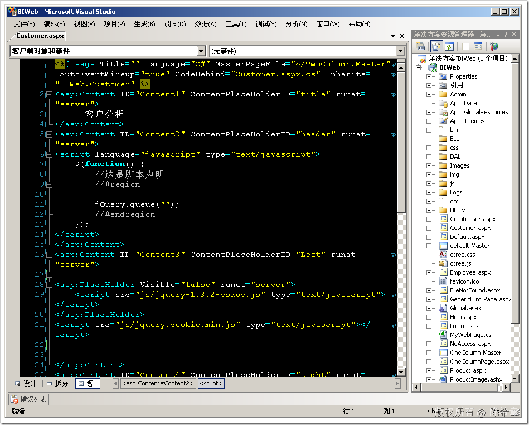Select default.Master page icon
The image size is (529, 425).
pos(443,246)
